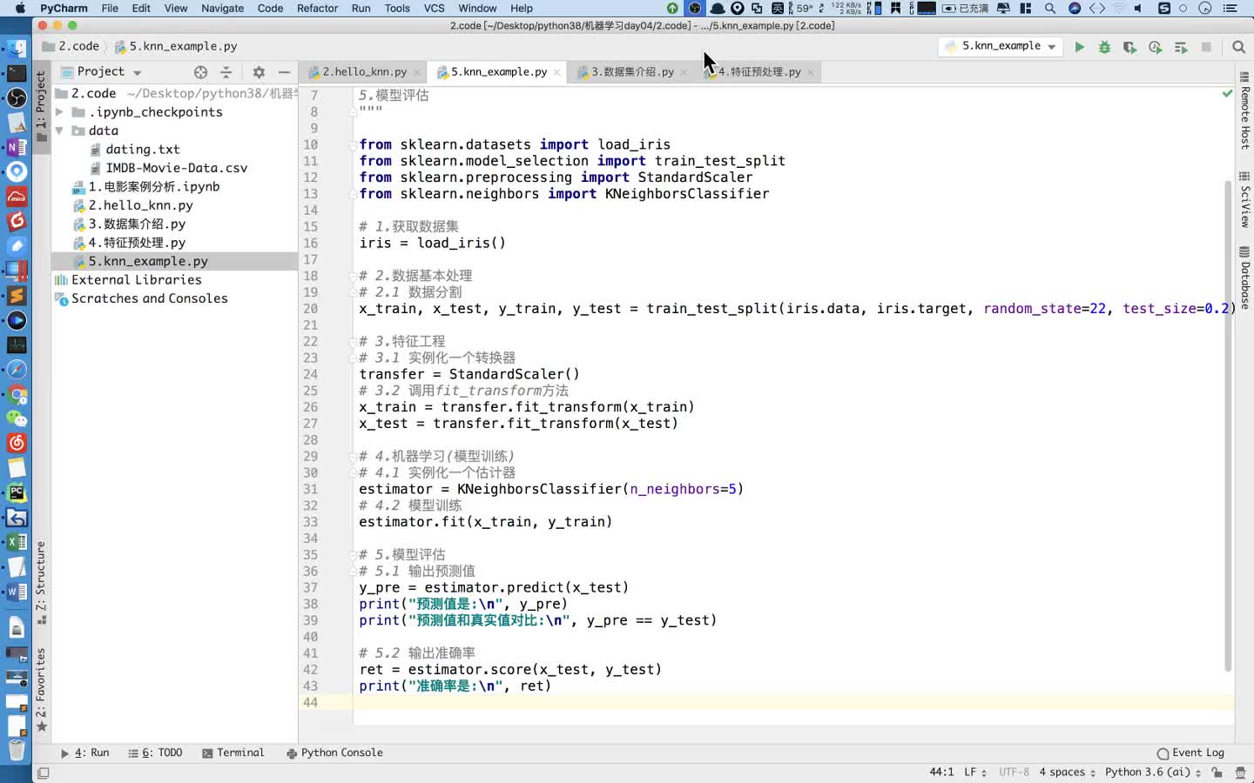Image resolution: width=1254 pixels, height=783 pixels.
Task: Open the Python Console
Action: tap(334, 753)
